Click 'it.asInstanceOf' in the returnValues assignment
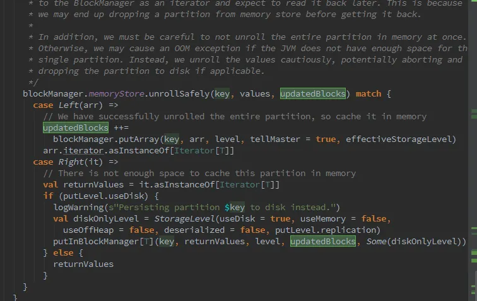The height and width of the screenshot is (301, 477). pos(177,185)
